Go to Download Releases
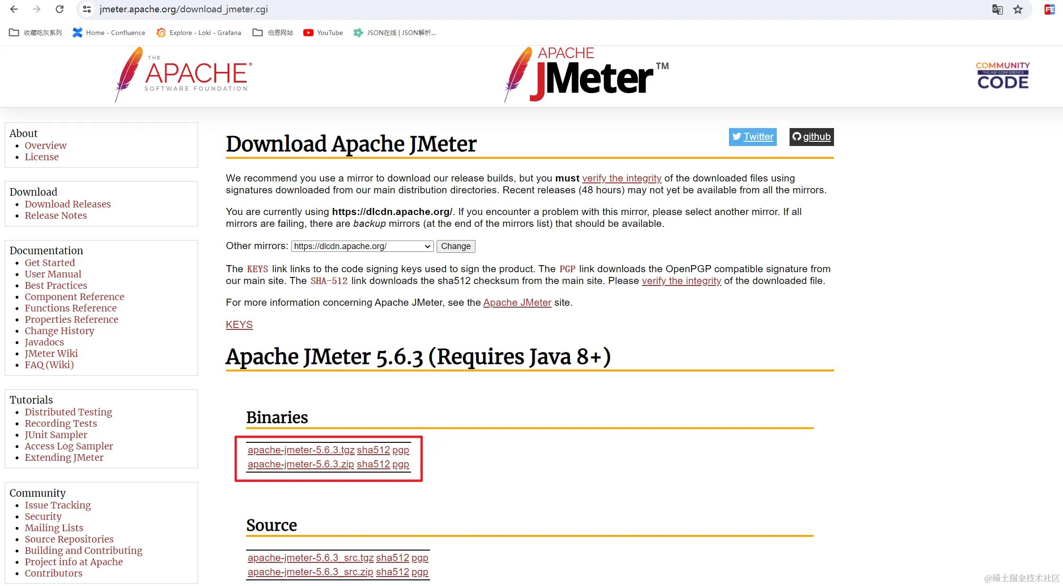This screenshot has height=586, width=1063. pyautogui.click(x=68, y=204)
